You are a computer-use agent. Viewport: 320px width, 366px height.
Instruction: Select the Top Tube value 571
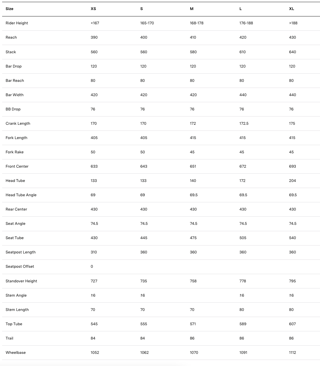click(193, 324)
